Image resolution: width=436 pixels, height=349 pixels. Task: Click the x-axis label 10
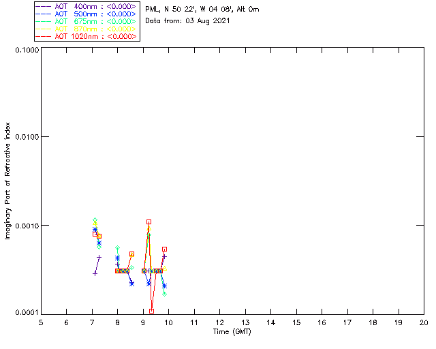(x=168, y=322)
